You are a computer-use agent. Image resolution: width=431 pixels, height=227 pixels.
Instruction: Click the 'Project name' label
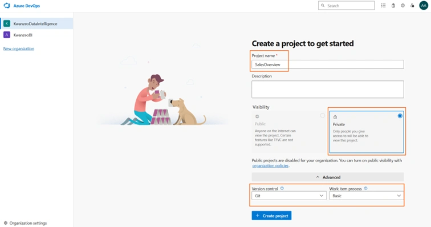[x=263, y=55]
